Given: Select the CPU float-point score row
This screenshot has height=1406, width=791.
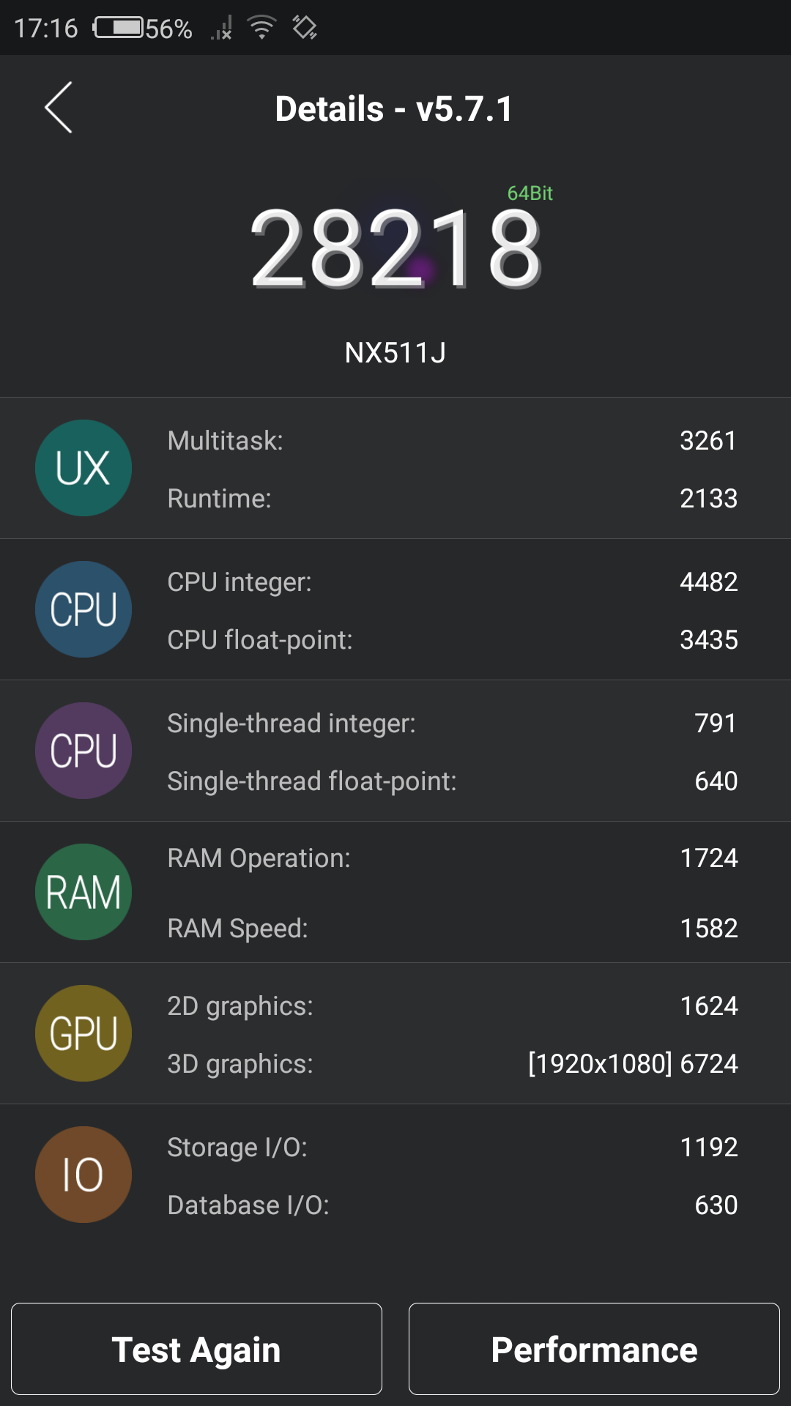Looking at the screenshot, I should point(452,640).
